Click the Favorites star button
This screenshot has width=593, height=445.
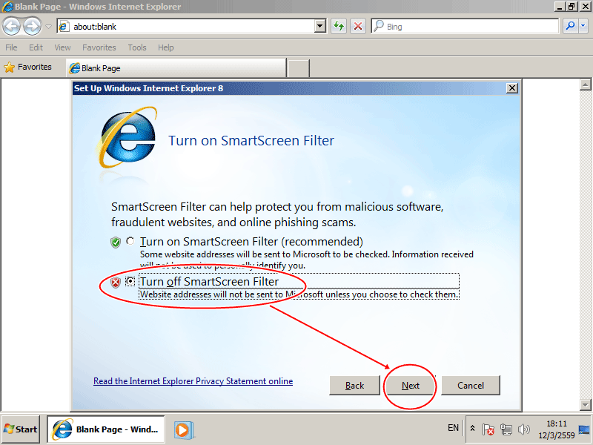27,67
